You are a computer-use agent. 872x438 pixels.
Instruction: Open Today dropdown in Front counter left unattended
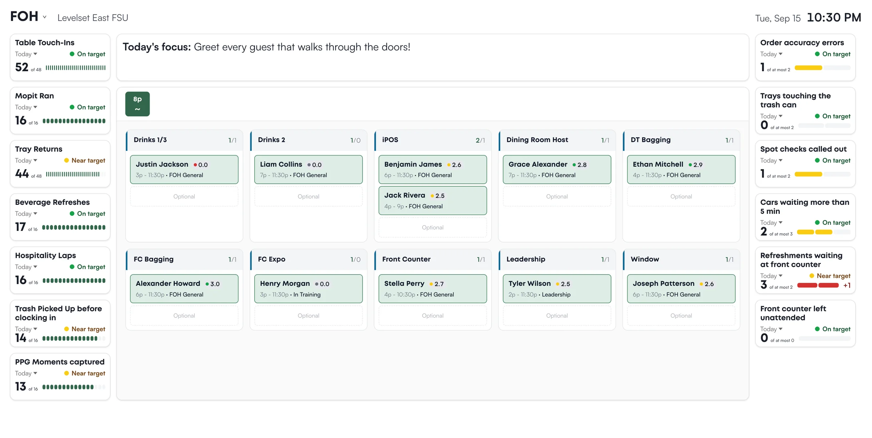(x=771, y=329)
